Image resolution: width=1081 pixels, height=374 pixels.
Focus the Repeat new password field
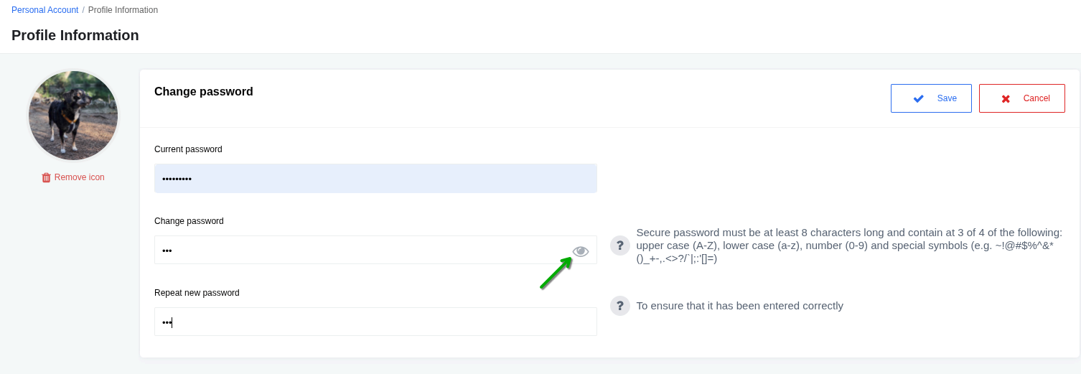click(x=375, y=322)
